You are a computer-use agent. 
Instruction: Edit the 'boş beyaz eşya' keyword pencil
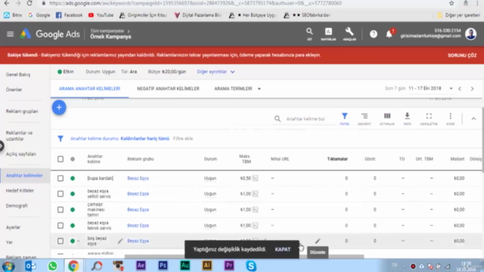coord(120,241)
